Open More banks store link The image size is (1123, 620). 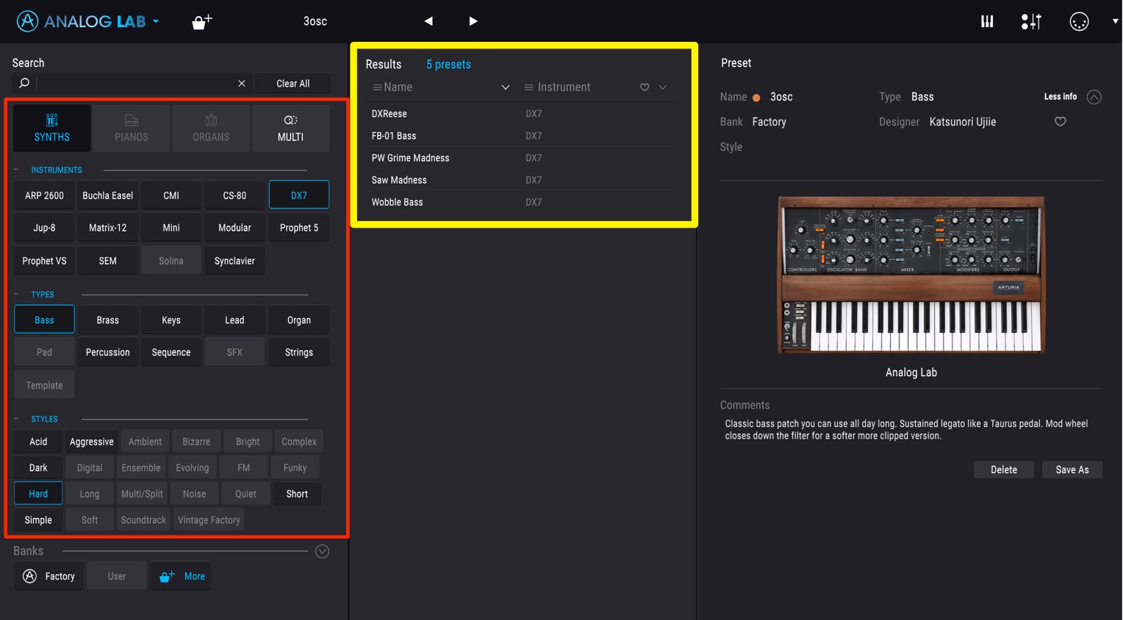click(x=182, y=576)
